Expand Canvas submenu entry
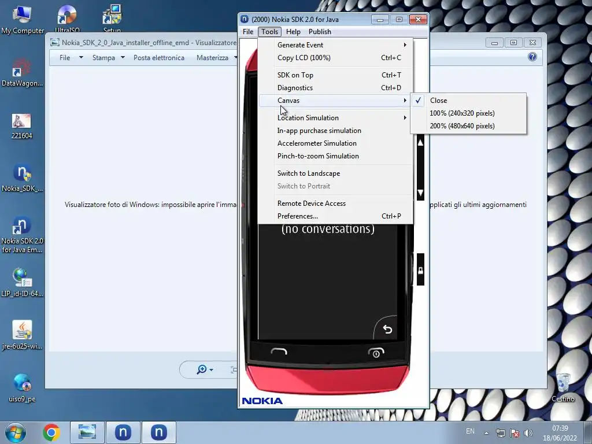Image resolution: width=592 pixels, height=444 pixels. point(335,101)
